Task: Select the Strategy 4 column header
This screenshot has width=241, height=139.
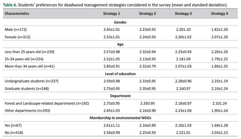Action: 219,14
